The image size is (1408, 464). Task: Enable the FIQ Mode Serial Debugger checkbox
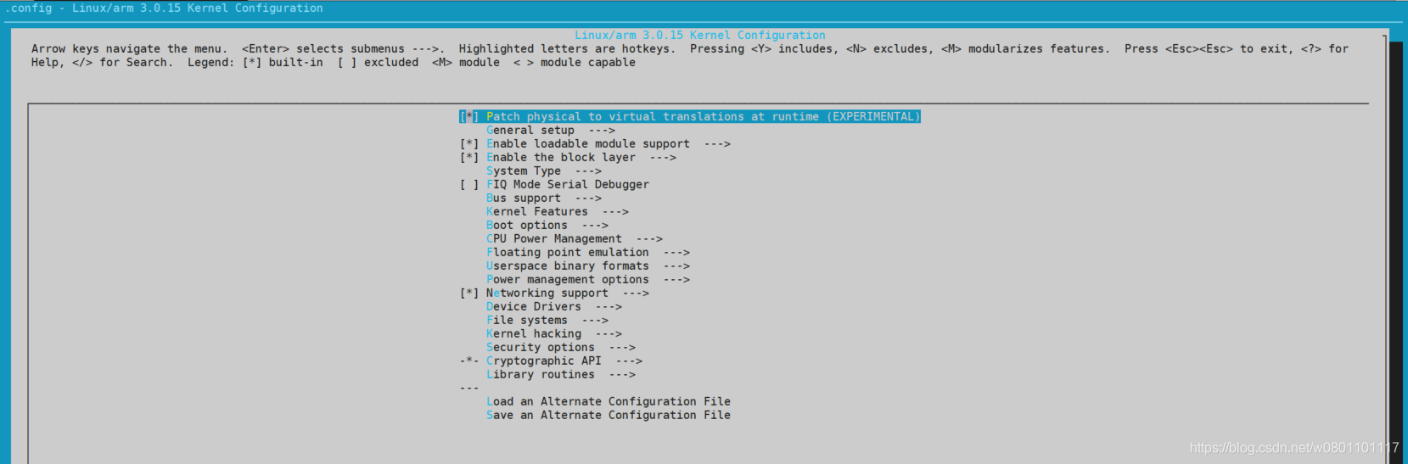pyautogui.click(x=469, y=184)
